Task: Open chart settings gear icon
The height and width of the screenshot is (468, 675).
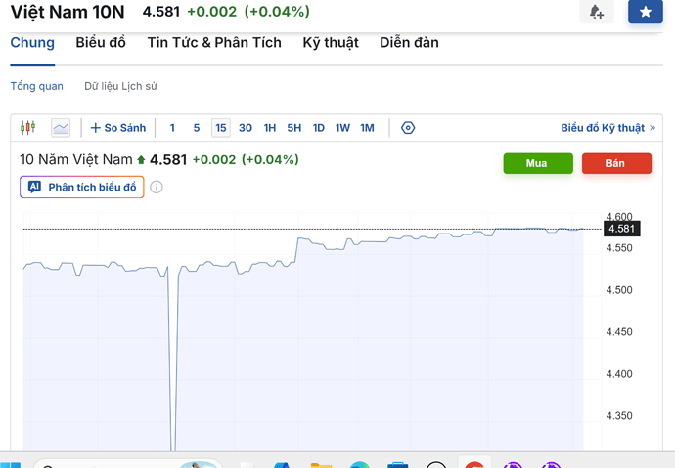Action: 408,128
